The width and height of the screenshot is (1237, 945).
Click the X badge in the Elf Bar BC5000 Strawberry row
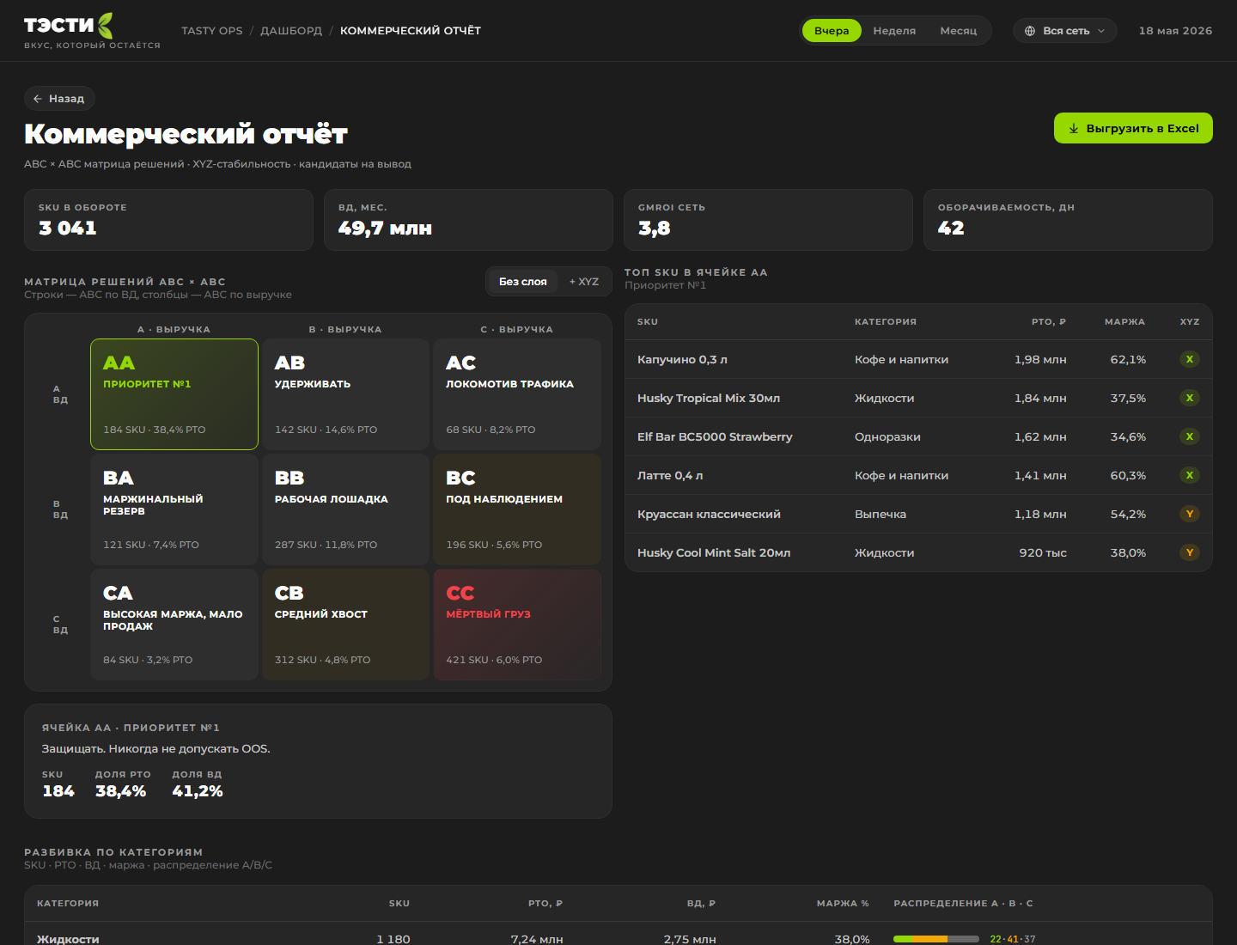point(1190,436)
